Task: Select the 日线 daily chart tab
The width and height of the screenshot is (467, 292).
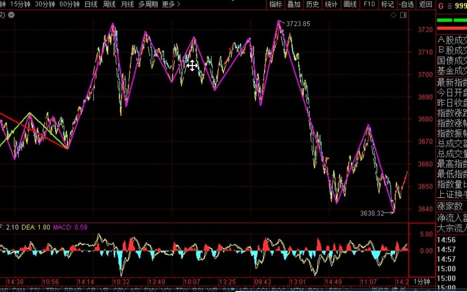Action: pos(91,4)
